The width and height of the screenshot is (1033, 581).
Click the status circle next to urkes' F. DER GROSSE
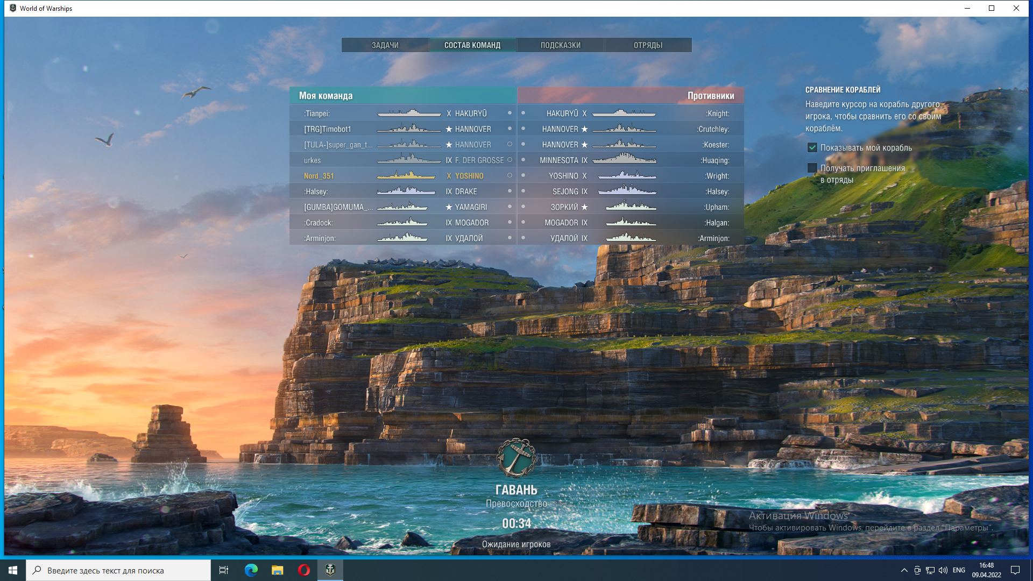tap(510, 160)
